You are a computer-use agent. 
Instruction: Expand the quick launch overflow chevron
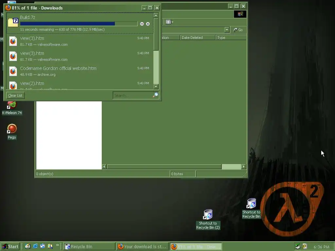click(58, 245)
